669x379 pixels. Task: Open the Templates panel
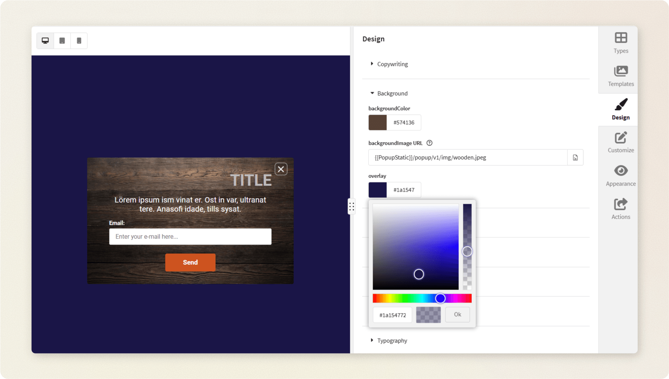click(620, 76)
